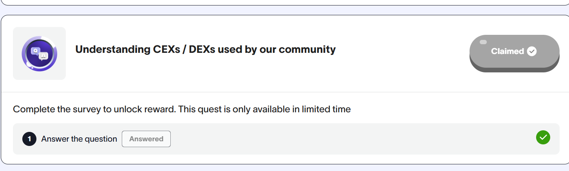The image size is (569, 171).
Task: Click the 'Complete the survey to unlock reward' text
Action: [x=94, y=109]
